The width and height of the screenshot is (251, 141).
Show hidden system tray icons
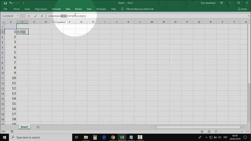(207, 137)
